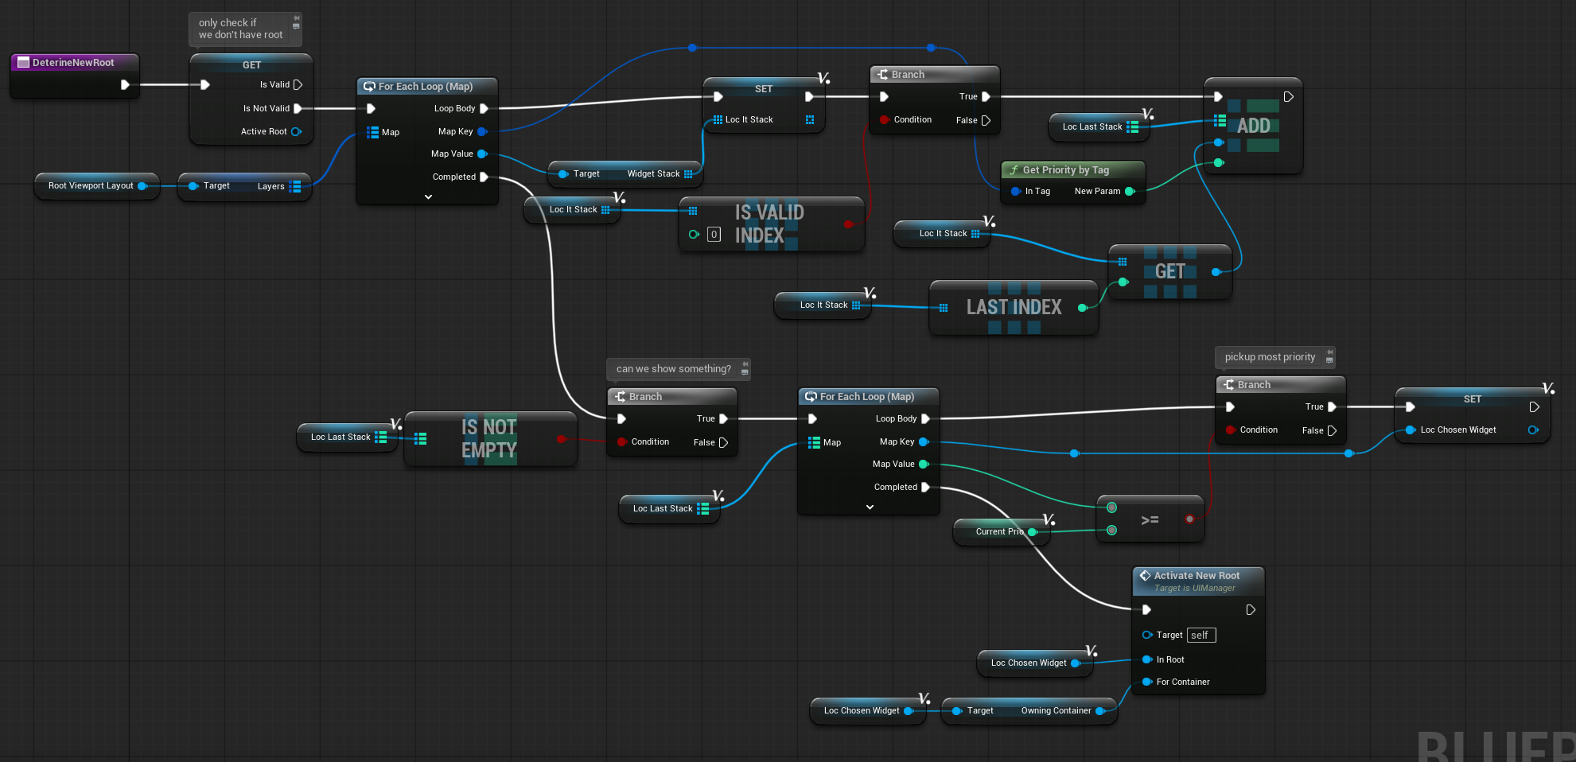This screenshot has width=1576, height=762.
Task: Click the 'self' Target field on Activate New Root
Action: click(1200, 635)
